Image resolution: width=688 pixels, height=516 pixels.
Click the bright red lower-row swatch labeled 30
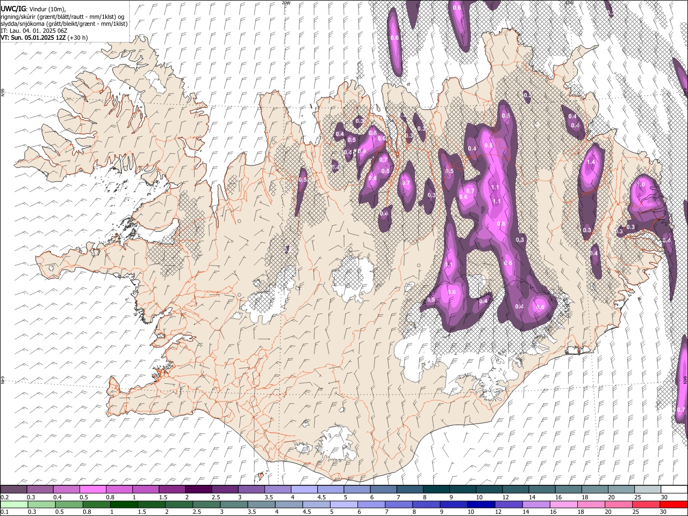point(673,504)
